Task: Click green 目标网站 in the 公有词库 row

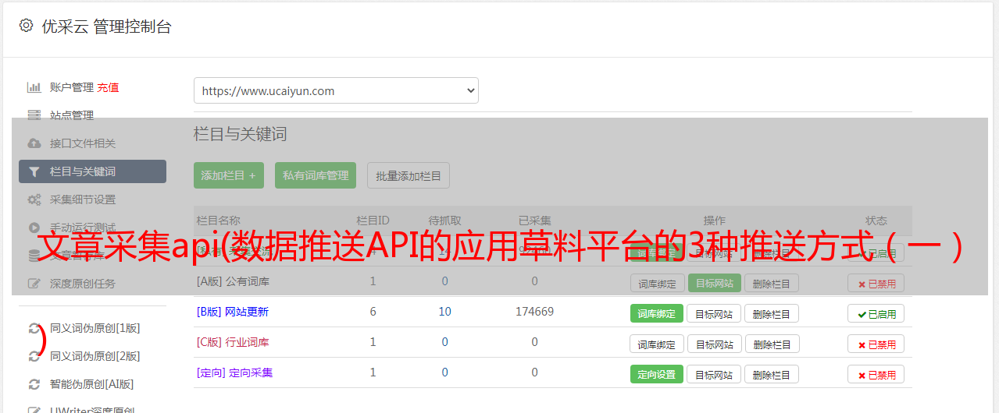Action: [715, 284]
